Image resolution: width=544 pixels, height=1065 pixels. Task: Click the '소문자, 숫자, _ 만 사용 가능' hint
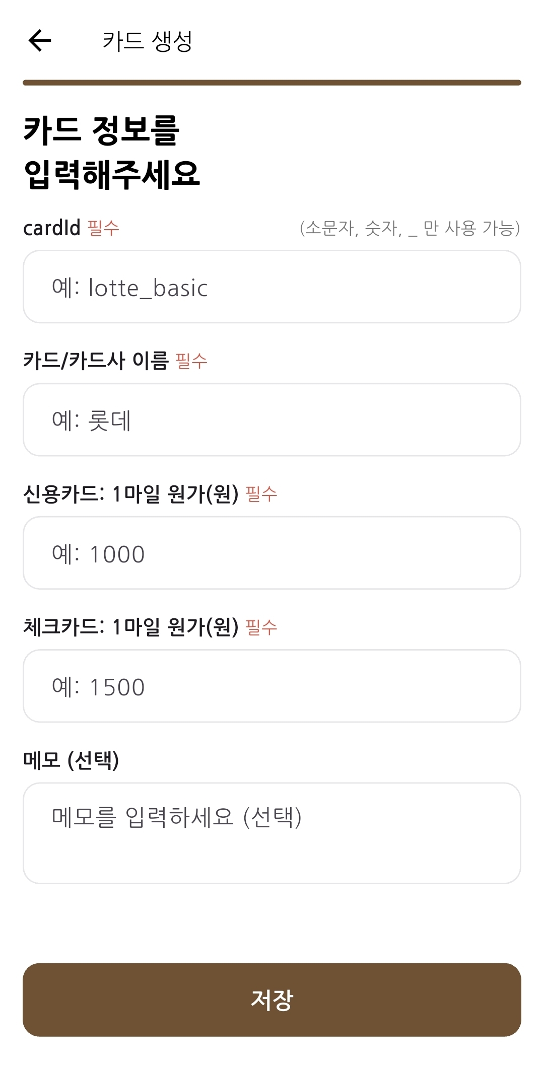[410, 229]
